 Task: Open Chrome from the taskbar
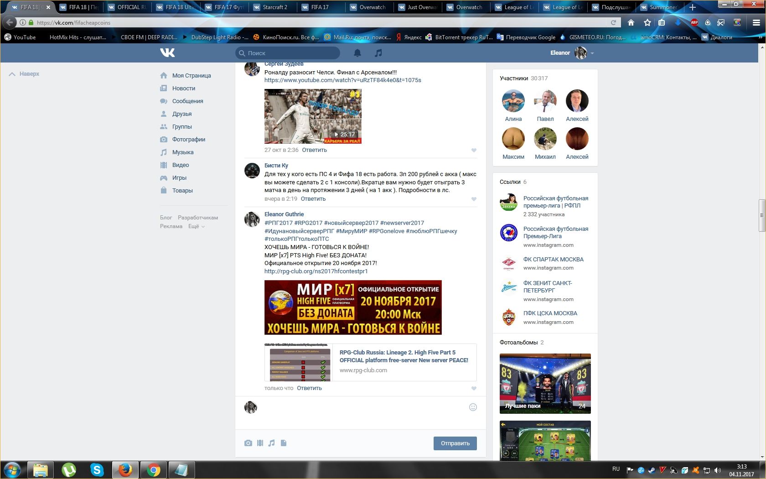(154, 470)
